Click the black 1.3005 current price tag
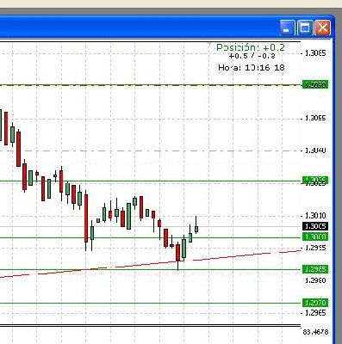This screenshot has height=344, width=342. coord(315,226)
